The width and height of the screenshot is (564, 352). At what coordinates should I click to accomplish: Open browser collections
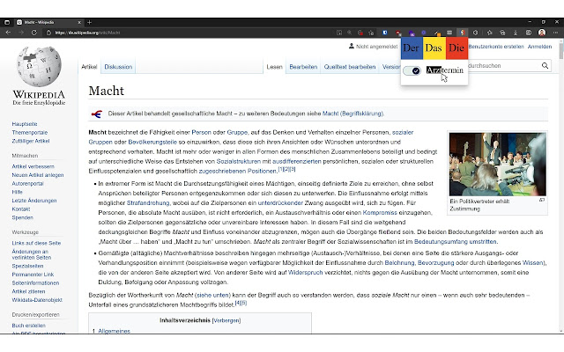pos(502,33)
